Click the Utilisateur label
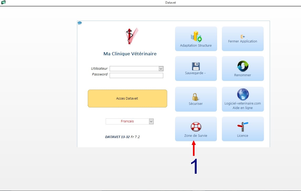 (99, 69)
